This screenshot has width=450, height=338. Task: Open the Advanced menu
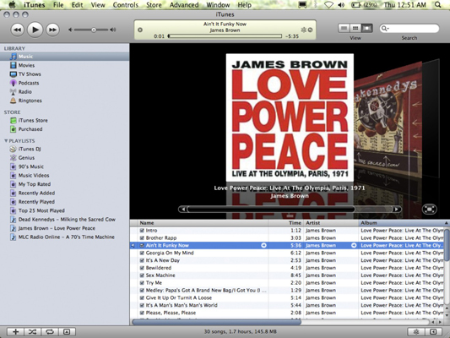184,5
